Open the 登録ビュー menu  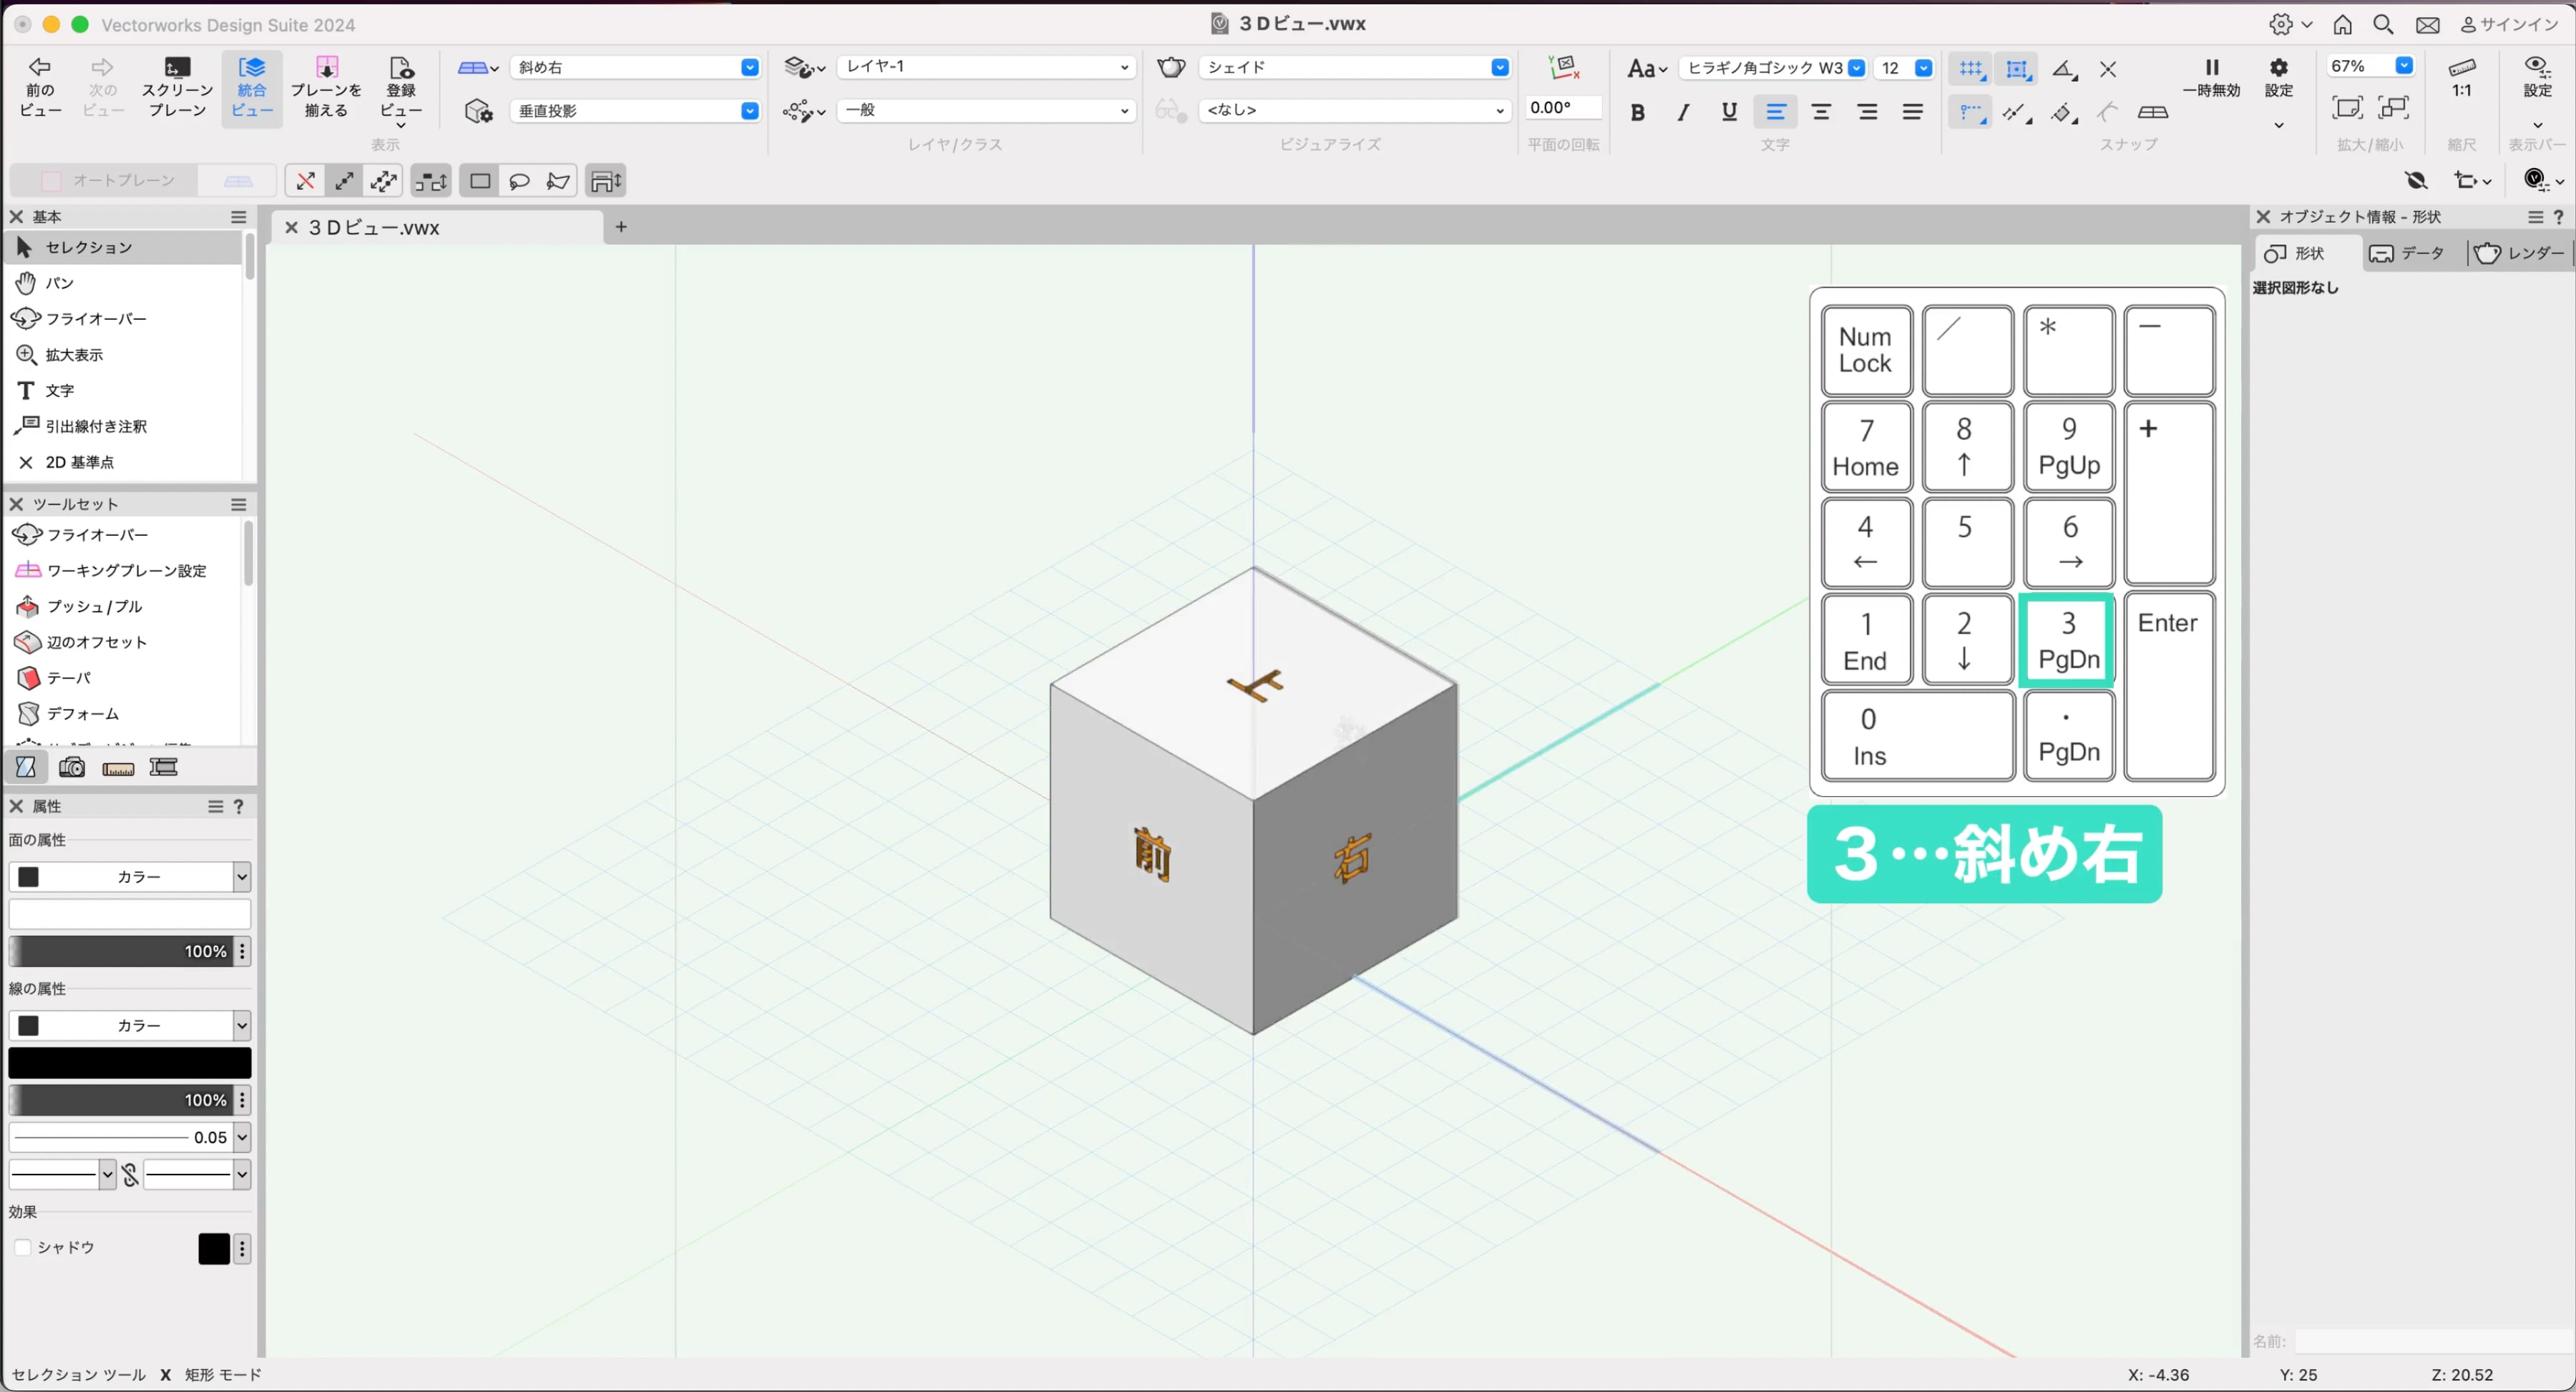point(400,90)
